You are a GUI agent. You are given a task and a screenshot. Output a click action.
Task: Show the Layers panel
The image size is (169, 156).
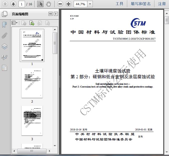click(5, 46)
